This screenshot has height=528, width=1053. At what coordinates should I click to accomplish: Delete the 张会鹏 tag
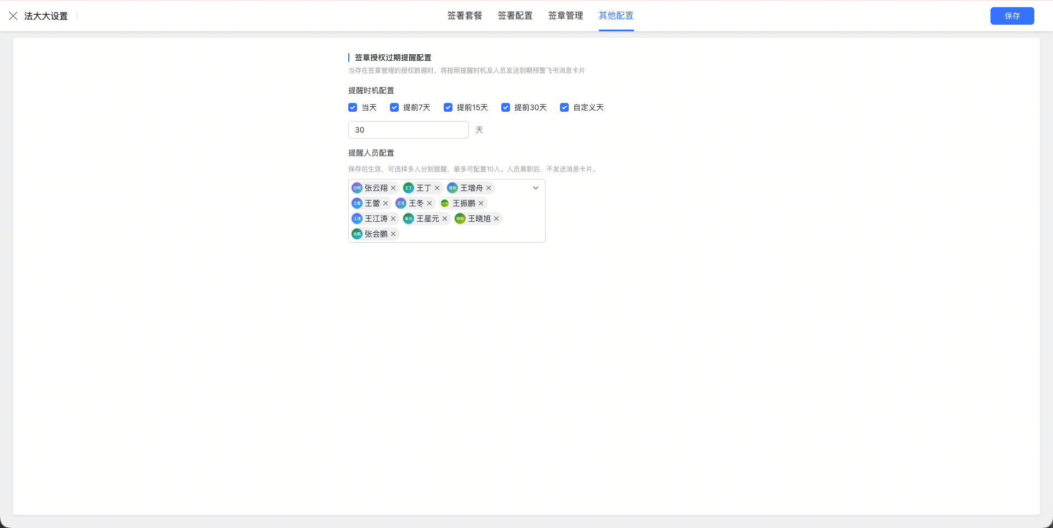[x=393, y=234]
